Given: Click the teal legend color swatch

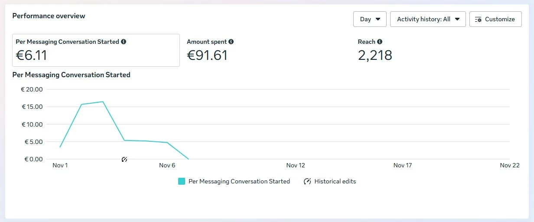Looking at the screenshot, I should (x=182, y=182).
